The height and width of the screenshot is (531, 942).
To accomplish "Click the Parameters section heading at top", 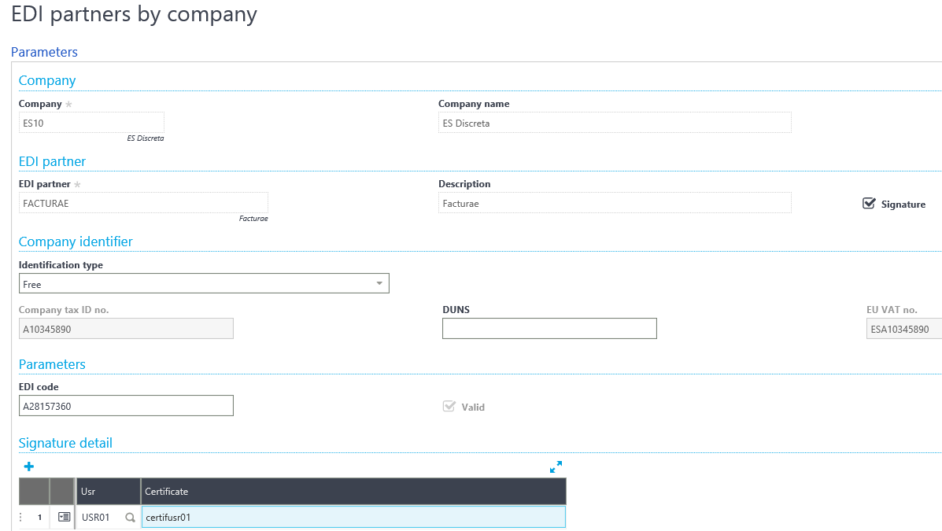I will click(x=44, y=52).
